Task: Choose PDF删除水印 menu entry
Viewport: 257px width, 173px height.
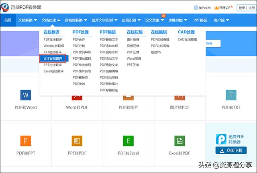Action: point(109,52)
